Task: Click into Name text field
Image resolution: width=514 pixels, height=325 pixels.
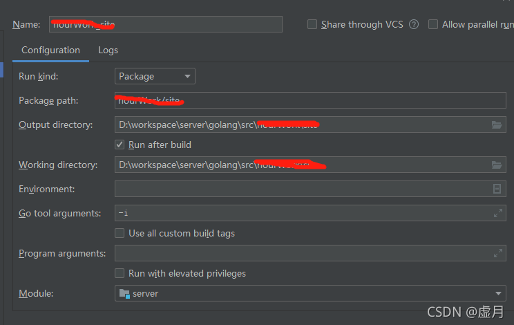Action: coord(166,24)
